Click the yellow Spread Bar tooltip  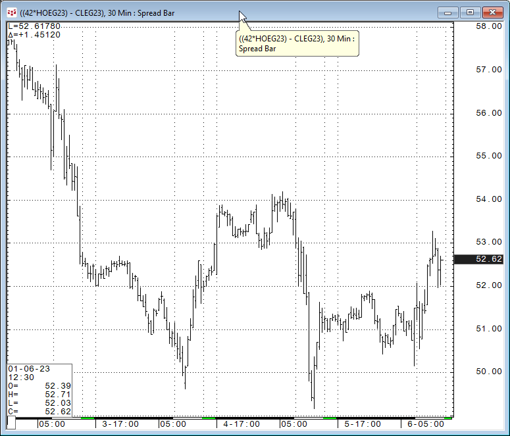297,43
